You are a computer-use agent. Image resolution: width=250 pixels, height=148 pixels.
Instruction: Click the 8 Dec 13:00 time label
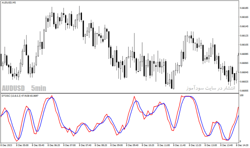(x=211, y=145)
